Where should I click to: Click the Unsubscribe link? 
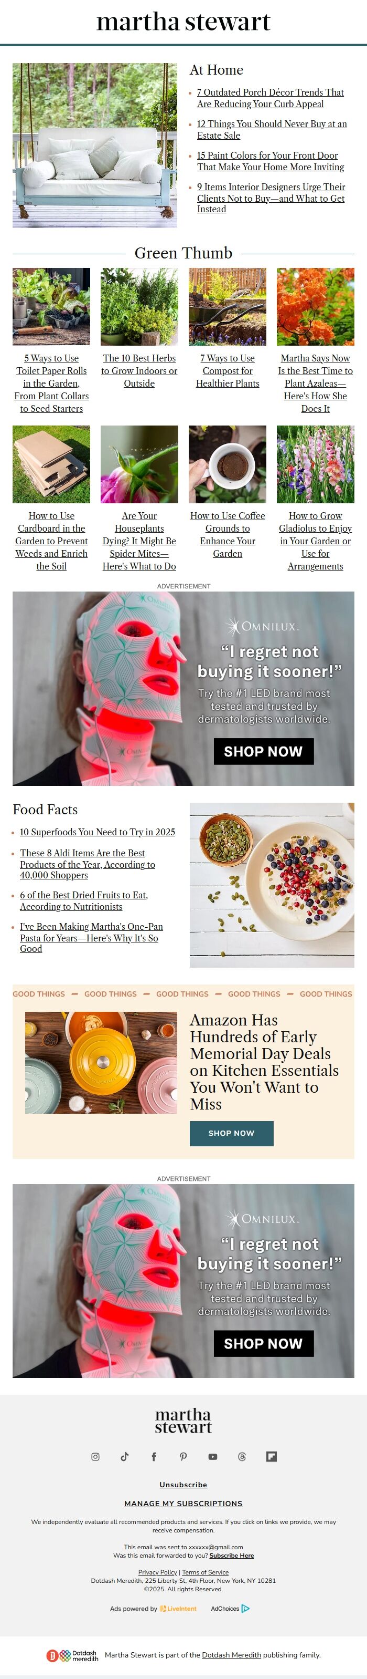(x=183, y=1485)
